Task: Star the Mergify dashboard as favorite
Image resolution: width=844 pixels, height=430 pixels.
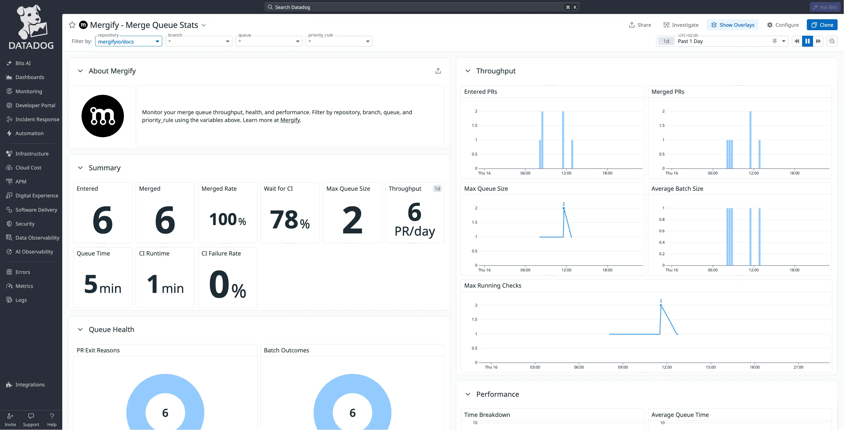Action: [72, 25]
